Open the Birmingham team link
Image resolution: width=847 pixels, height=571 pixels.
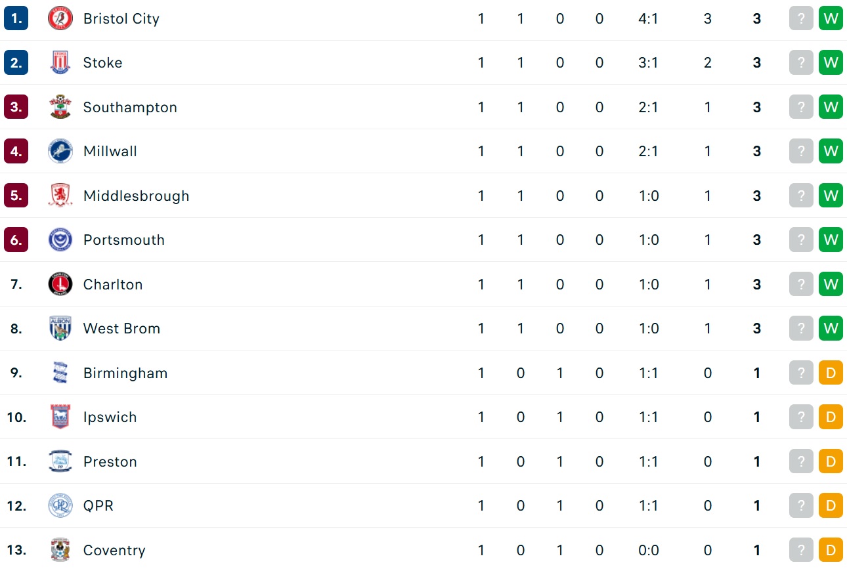(x=125, y=373)
